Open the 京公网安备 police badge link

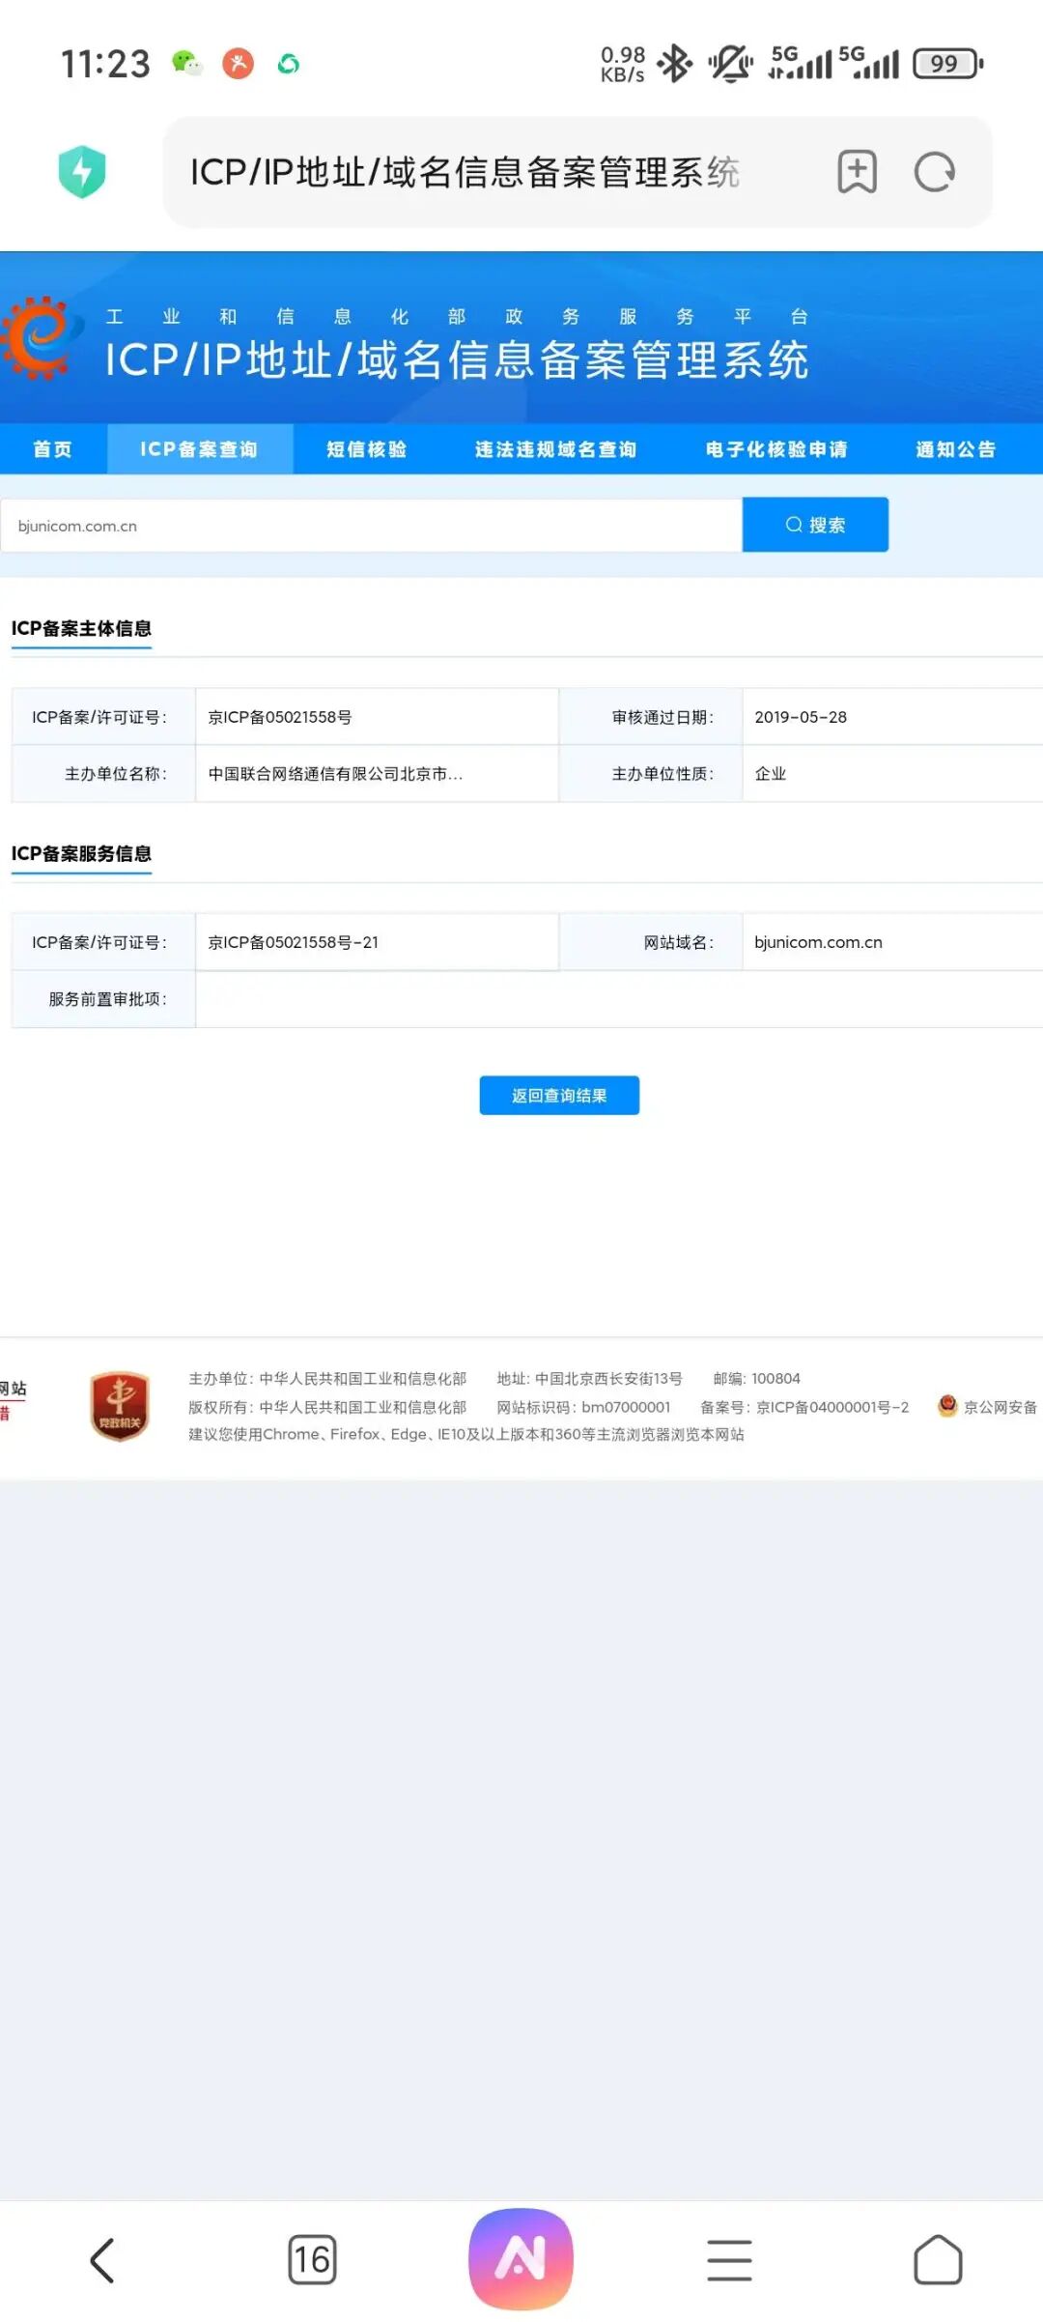point(988,1407)
